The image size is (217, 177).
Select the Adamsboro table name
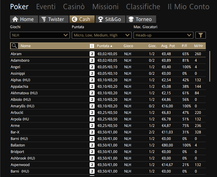(20, 60)
